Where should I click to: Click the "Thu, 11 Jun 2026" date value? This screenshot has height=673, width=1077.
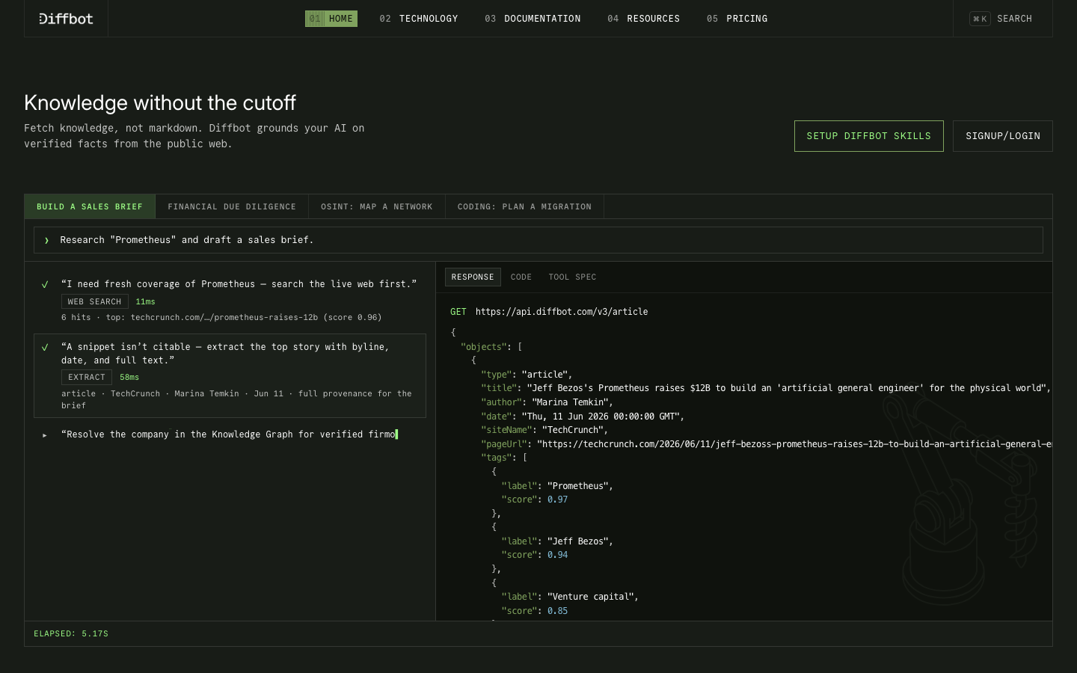pos(603,417)
